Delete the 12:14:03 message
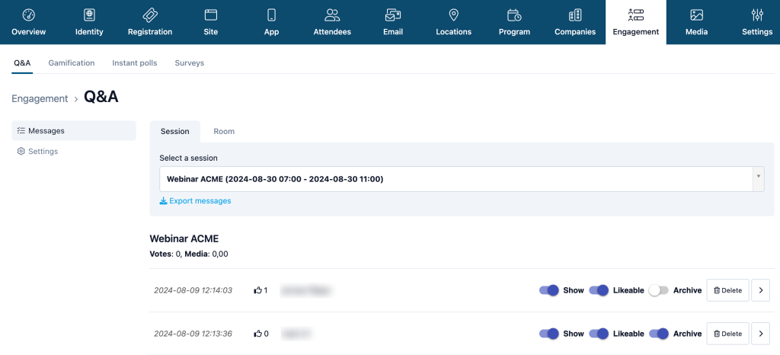The image size is (780, 355). pos(727,290)
